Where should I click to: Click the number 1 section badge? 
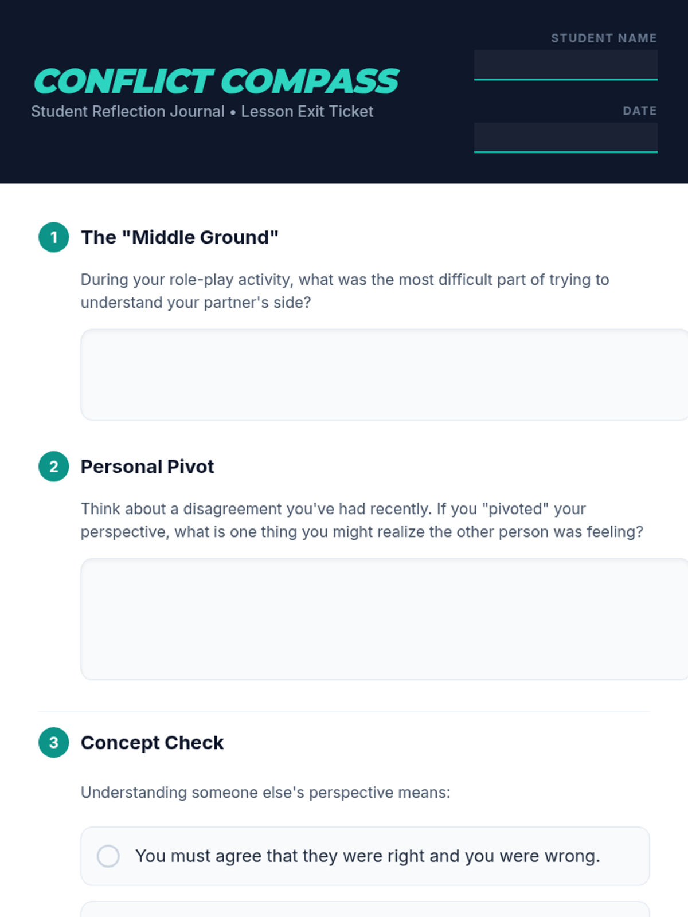[54, 237]
